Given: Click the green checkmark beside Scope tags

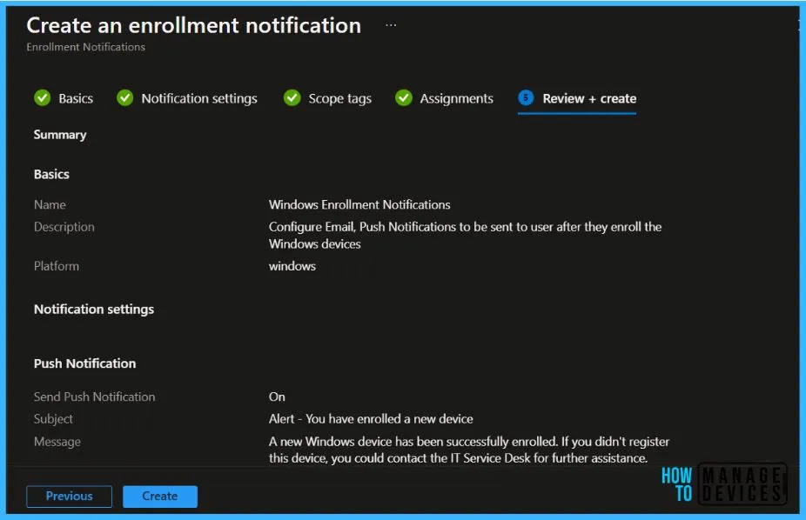Looking at the screenshot, I should pos(292,98).
